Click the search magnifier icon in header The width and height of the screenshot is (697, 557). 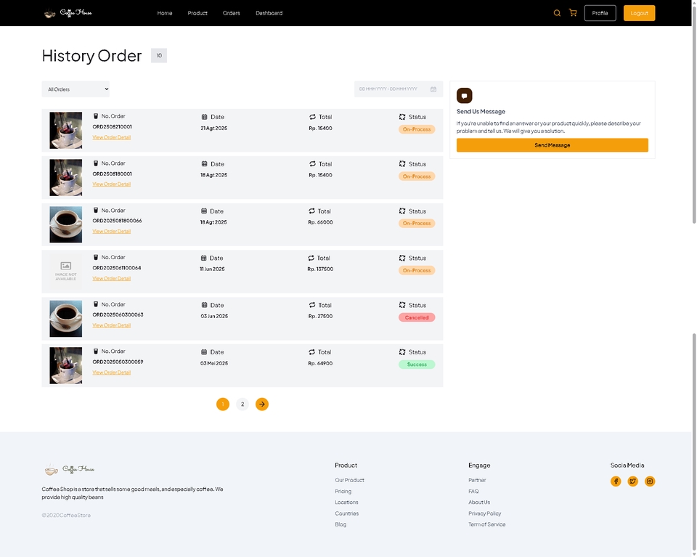[x=557, y=13]
